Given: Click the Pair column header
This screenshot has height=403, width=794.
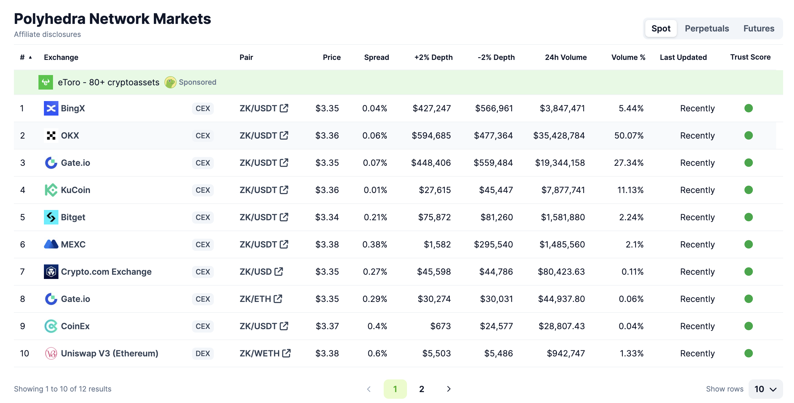Looking at the screenshot, I should point(246,57).
